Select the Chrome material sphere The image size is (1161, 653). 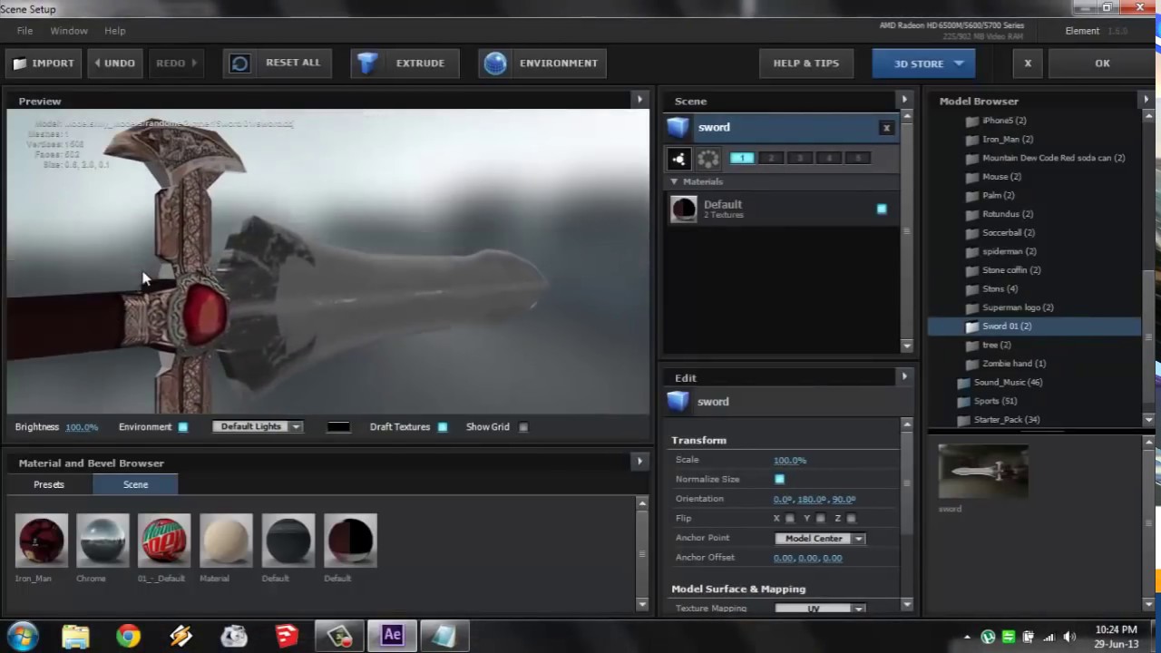pos(102,541)
